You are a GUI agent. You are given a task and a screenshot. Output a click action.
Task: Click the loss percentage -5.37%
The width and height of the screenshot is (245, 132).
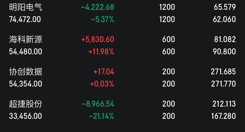(103, 19)
